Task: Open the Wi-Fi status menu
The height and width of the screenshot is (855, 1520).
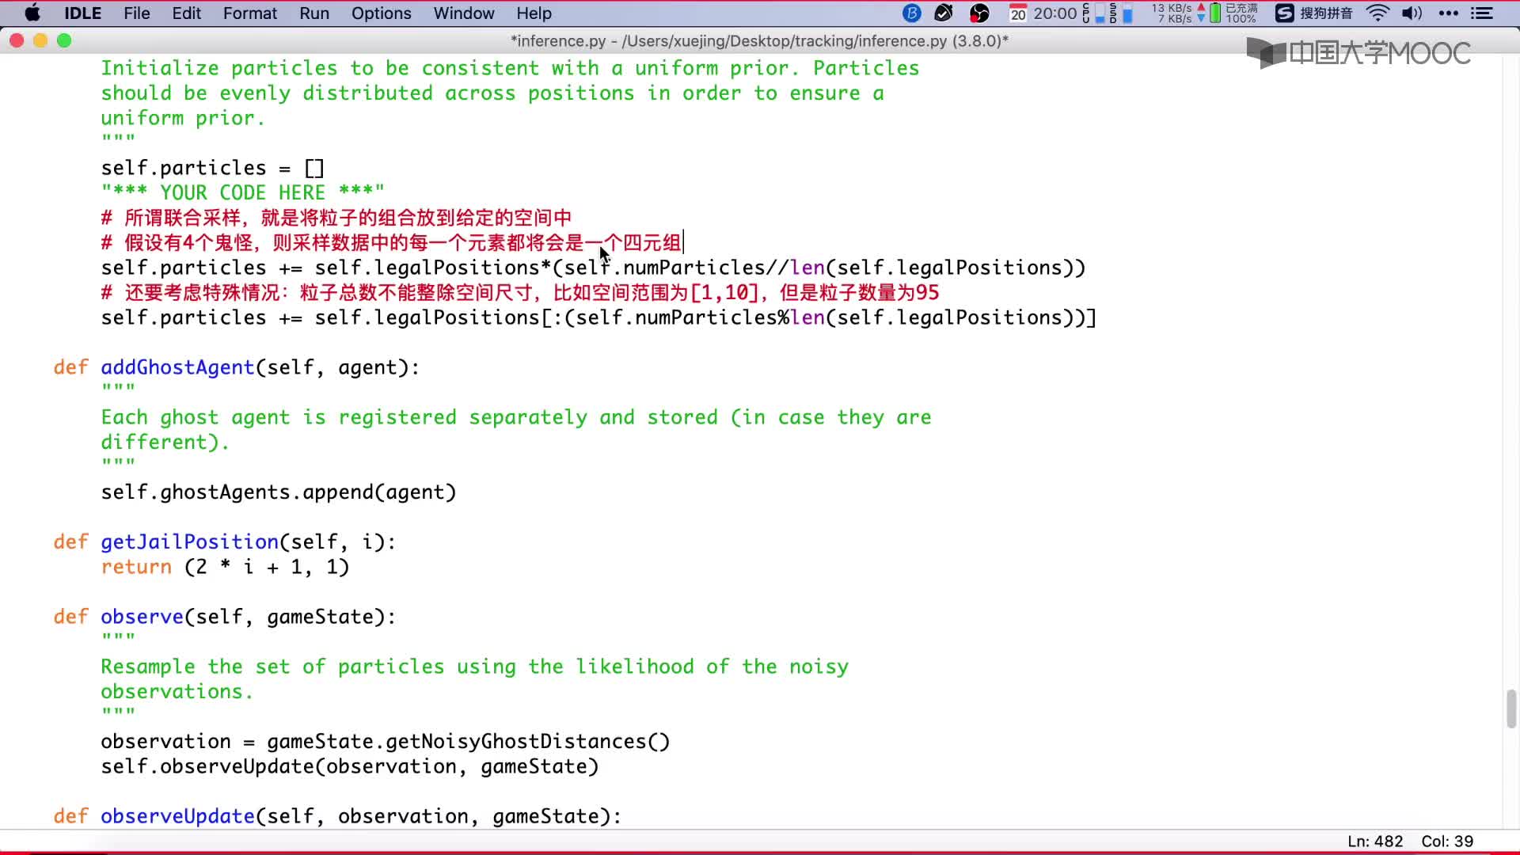Action: (1378, 13)
